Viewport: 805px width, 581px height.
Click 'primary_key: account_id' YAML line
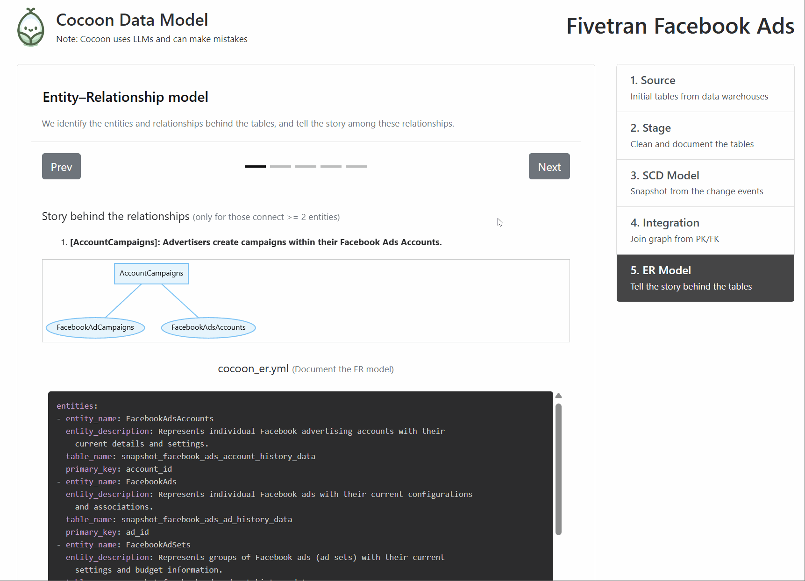119,469
